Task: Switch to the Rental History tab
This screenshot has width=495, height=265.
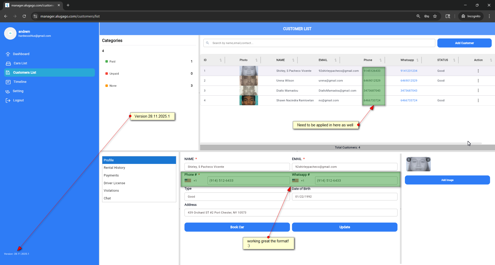Action: pyautogui.click(x=114, y=168)
